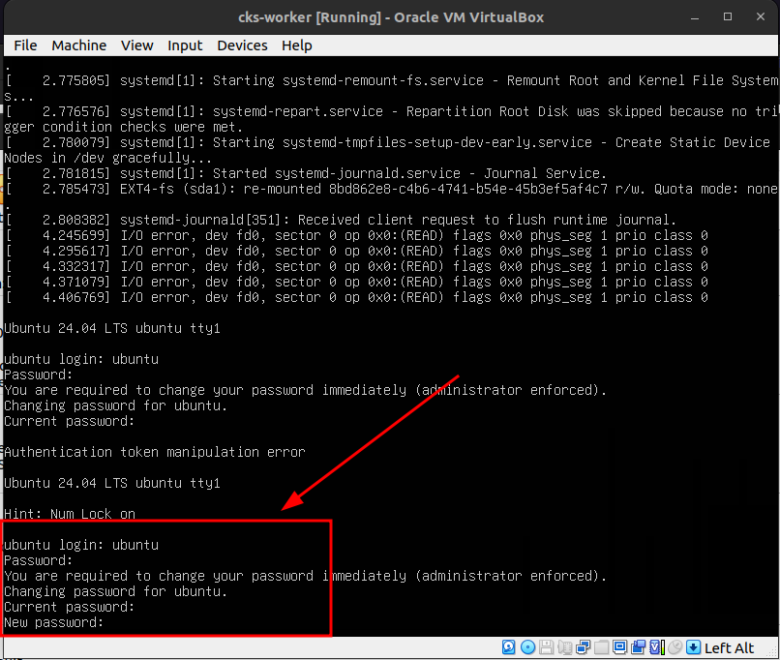The image size is (780, 660).
Task: Click the greyed floppy disk status icon
Action: [546, 647]
